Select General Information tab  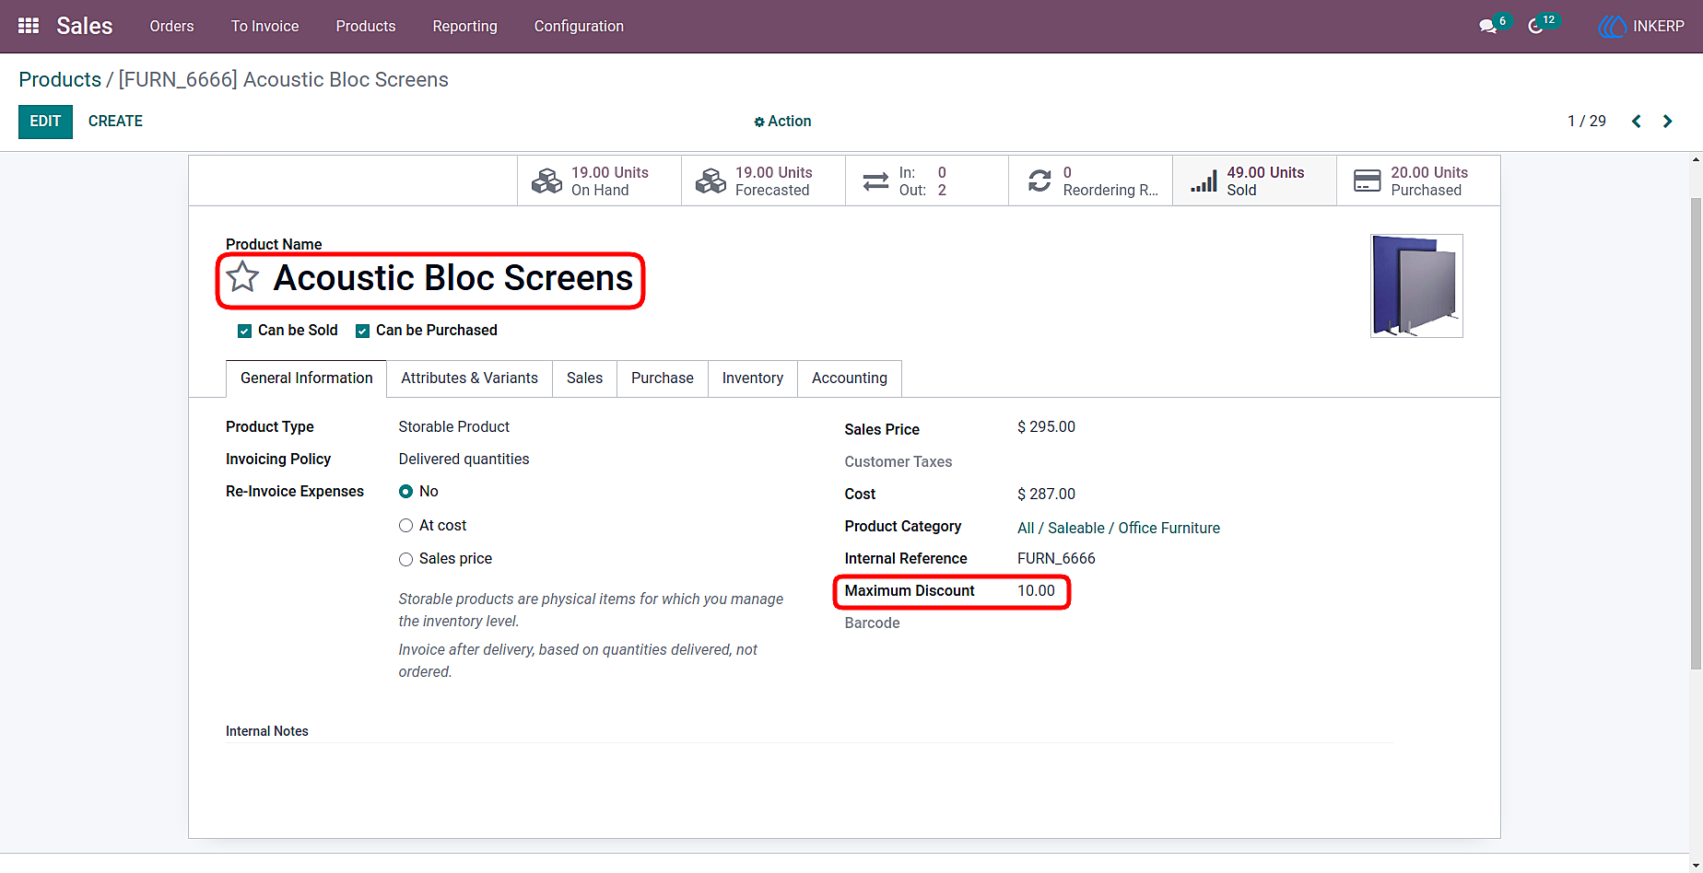(x=306, y=378)
